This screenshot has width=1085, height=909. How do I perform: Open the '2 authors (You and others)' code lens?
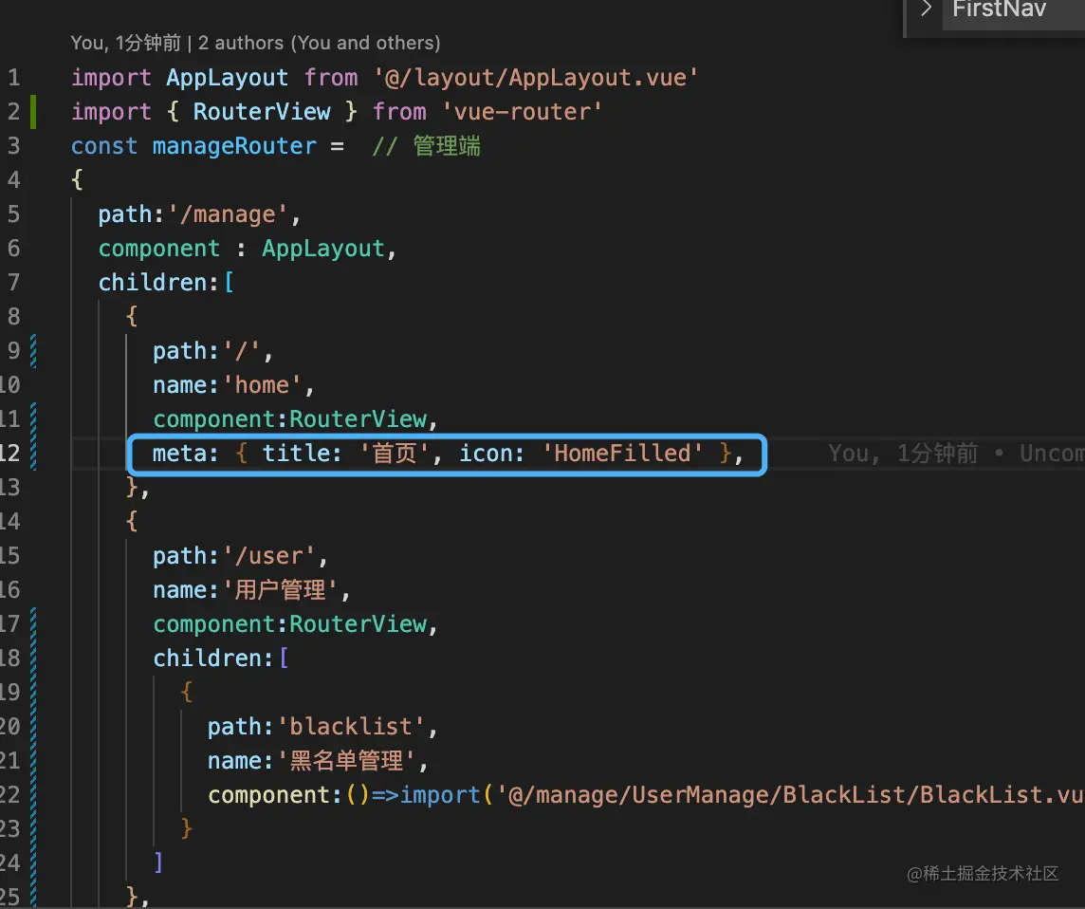319,43
